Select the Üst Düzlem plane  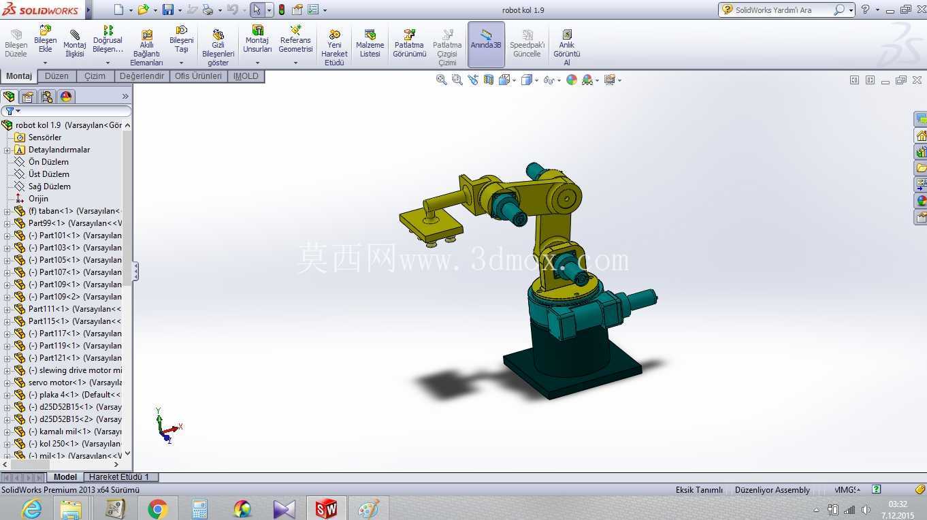[49, 174]
